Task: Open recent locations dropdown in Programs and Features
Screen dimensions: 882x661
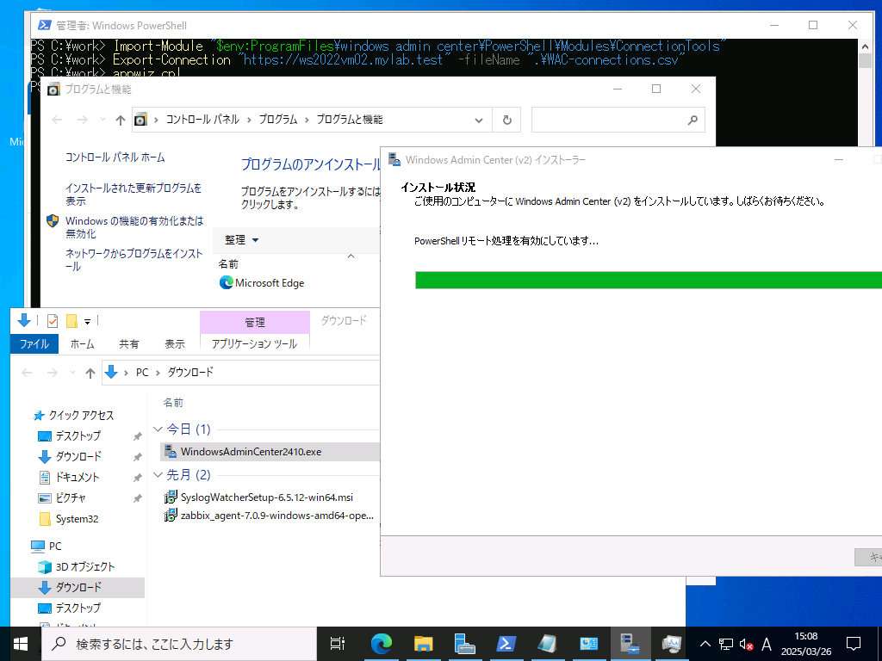Action: pos(102,120)
